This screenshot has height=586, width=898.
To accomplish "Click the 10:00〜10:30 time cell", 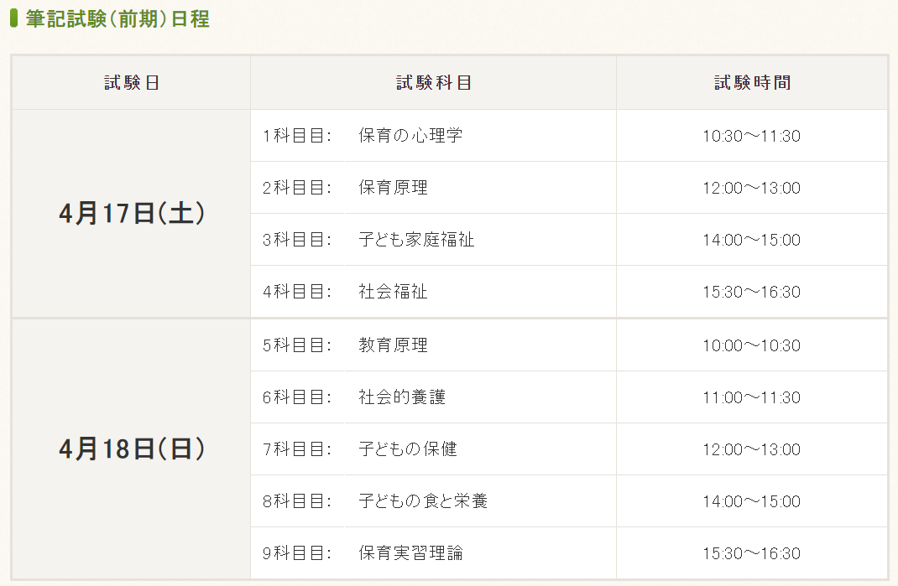I will tap(752, 345).
